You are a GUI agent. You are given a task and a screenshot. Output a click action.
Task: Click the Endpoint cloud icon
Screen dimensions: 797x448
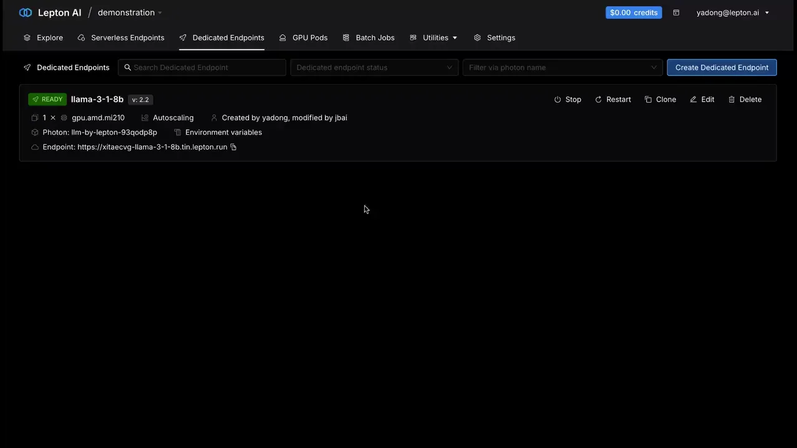[x=35, y=147]
